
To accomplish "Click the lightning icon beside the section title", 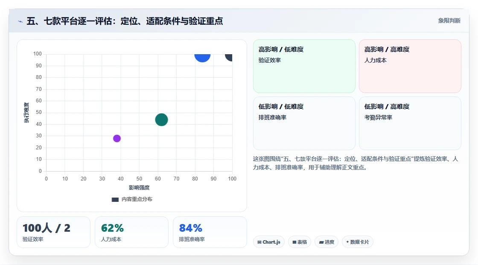I will (20, 21).
